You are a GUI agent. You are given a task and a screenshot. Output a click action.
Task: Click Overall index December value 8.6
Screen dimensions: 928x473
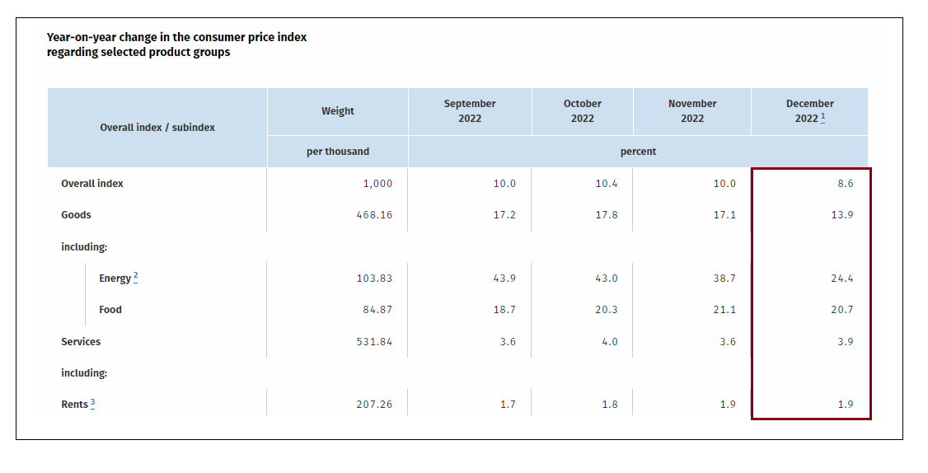pyautogui.click(x=845, y=184)
